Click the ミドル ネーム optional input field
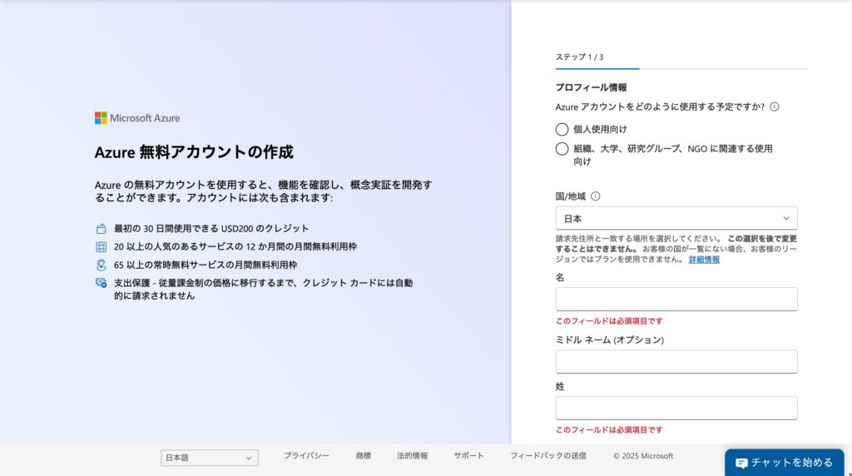This screenshot has height=476, width=852. (676, 361)
